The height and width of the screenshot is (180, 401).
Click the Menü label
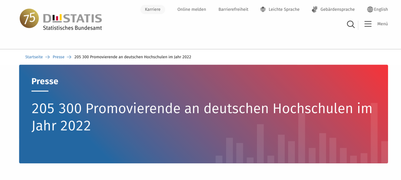point(382,24)
